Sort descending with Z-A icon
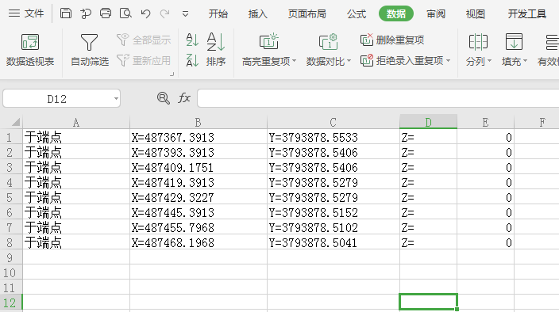 pos(192,60)
